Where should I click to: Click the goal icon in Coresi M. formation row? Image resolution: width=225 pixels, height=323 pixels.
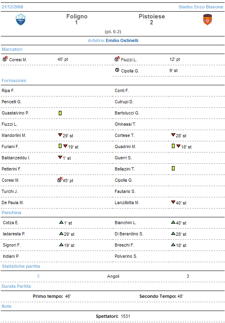click(x=60, y=180)
